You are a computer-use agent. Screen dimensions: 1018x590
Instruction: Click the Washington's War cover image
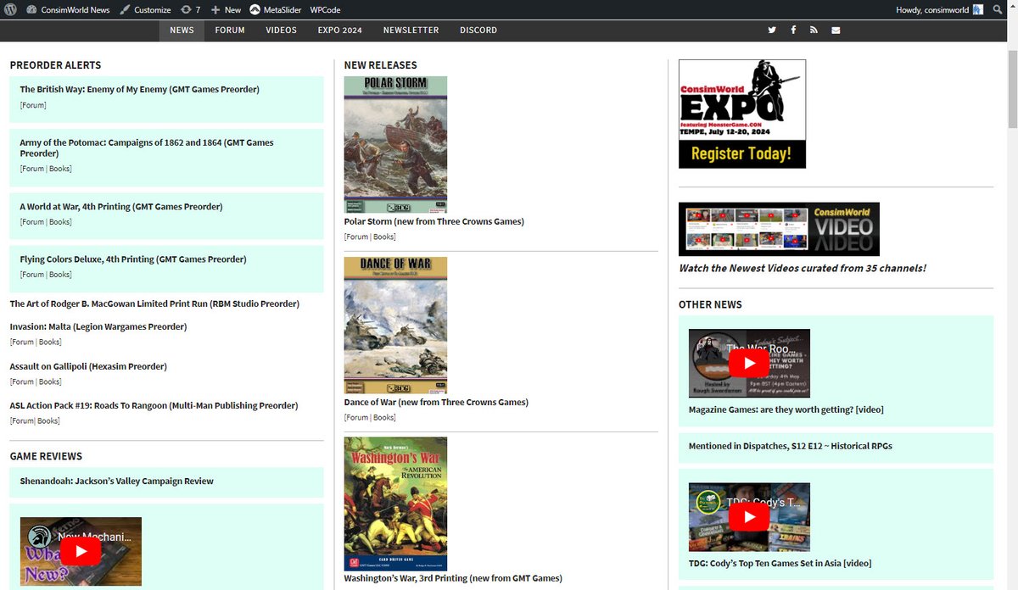[x=395, y=504]
